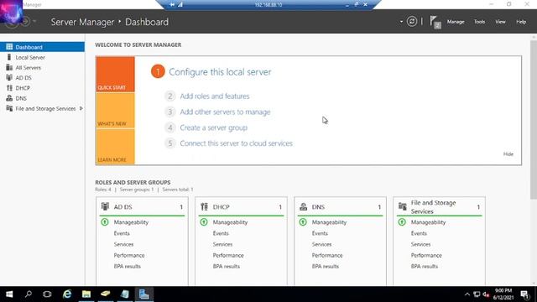Click File and Storage Services tile icon
The width and height of the screenshot is (537, 302).
coord(403,206)
